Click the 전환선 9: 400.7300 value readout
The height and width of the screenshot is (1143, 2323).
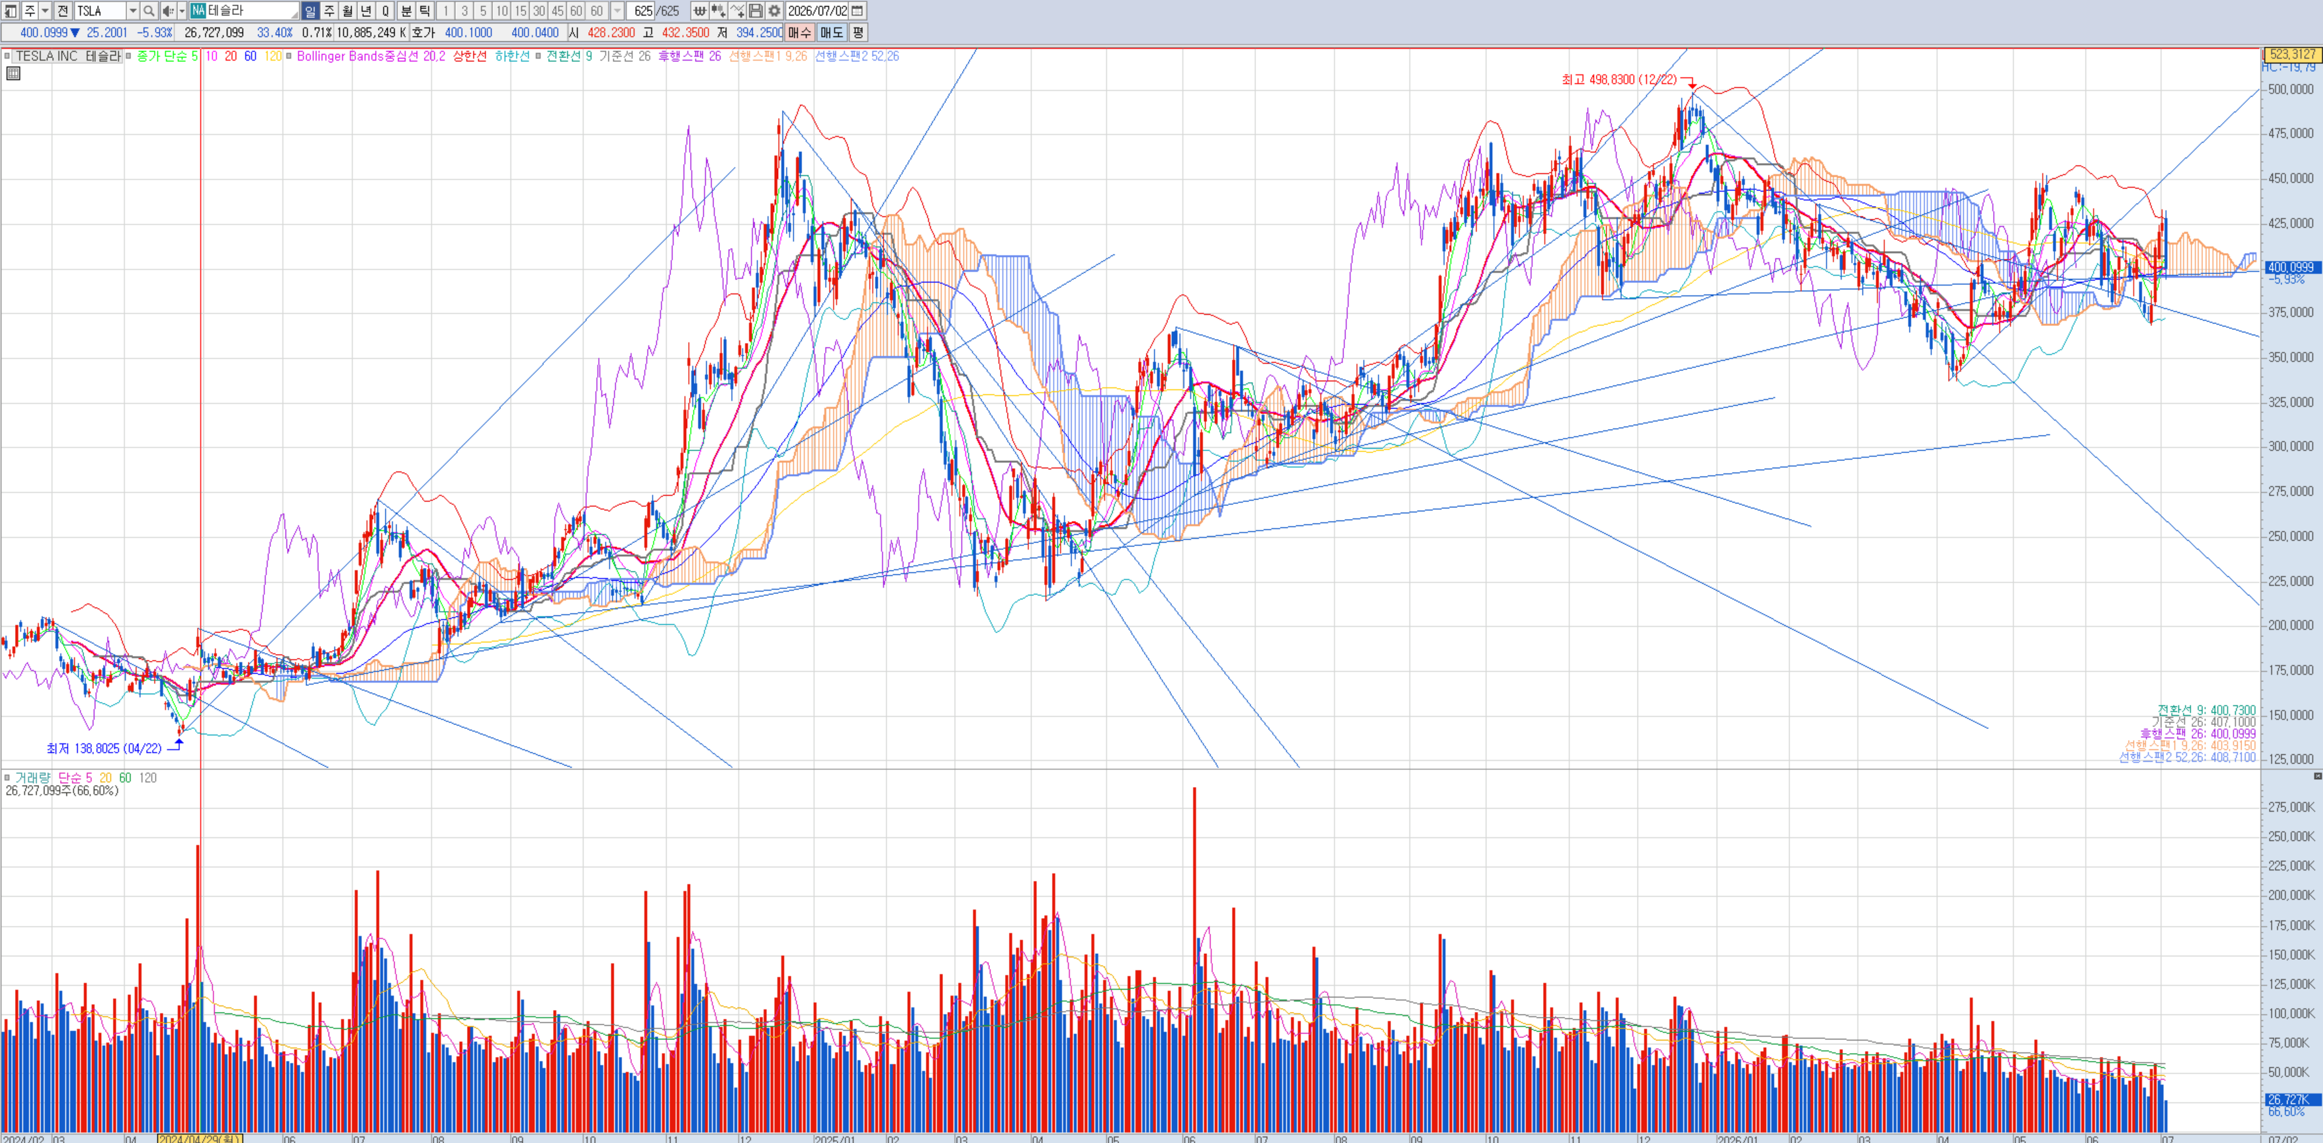coord(2207,710)
